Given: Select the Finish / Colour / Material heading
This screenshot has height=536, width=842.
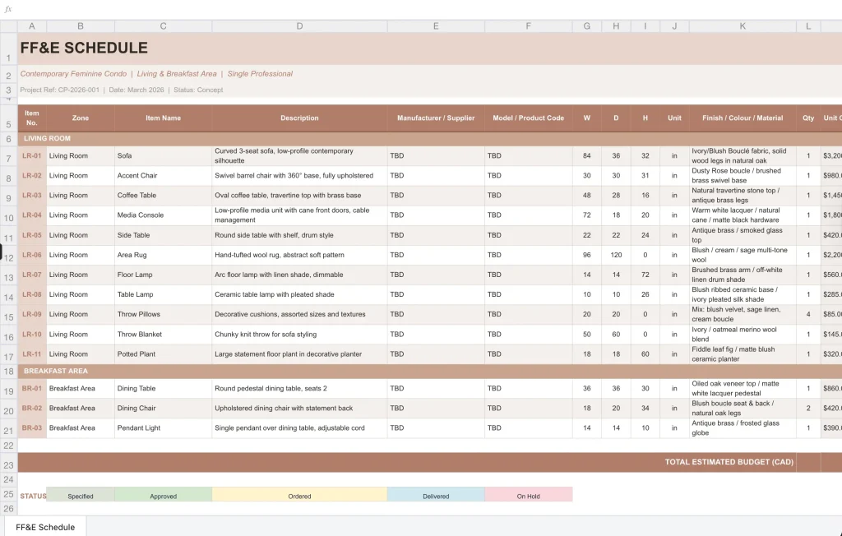Looking at the screenshot, I should click(x=743, y=118).
